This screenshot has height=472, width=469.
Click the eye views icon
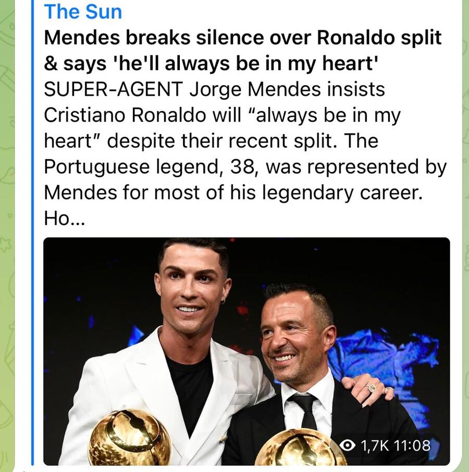pyautogui.click(x=348, y=445)
